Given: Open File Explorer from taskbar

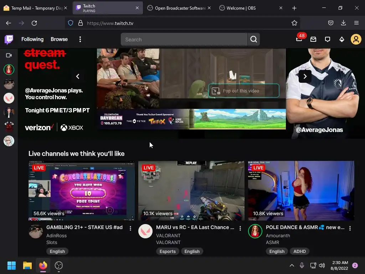Looking at the screenshot, I should tap(27, 265).
